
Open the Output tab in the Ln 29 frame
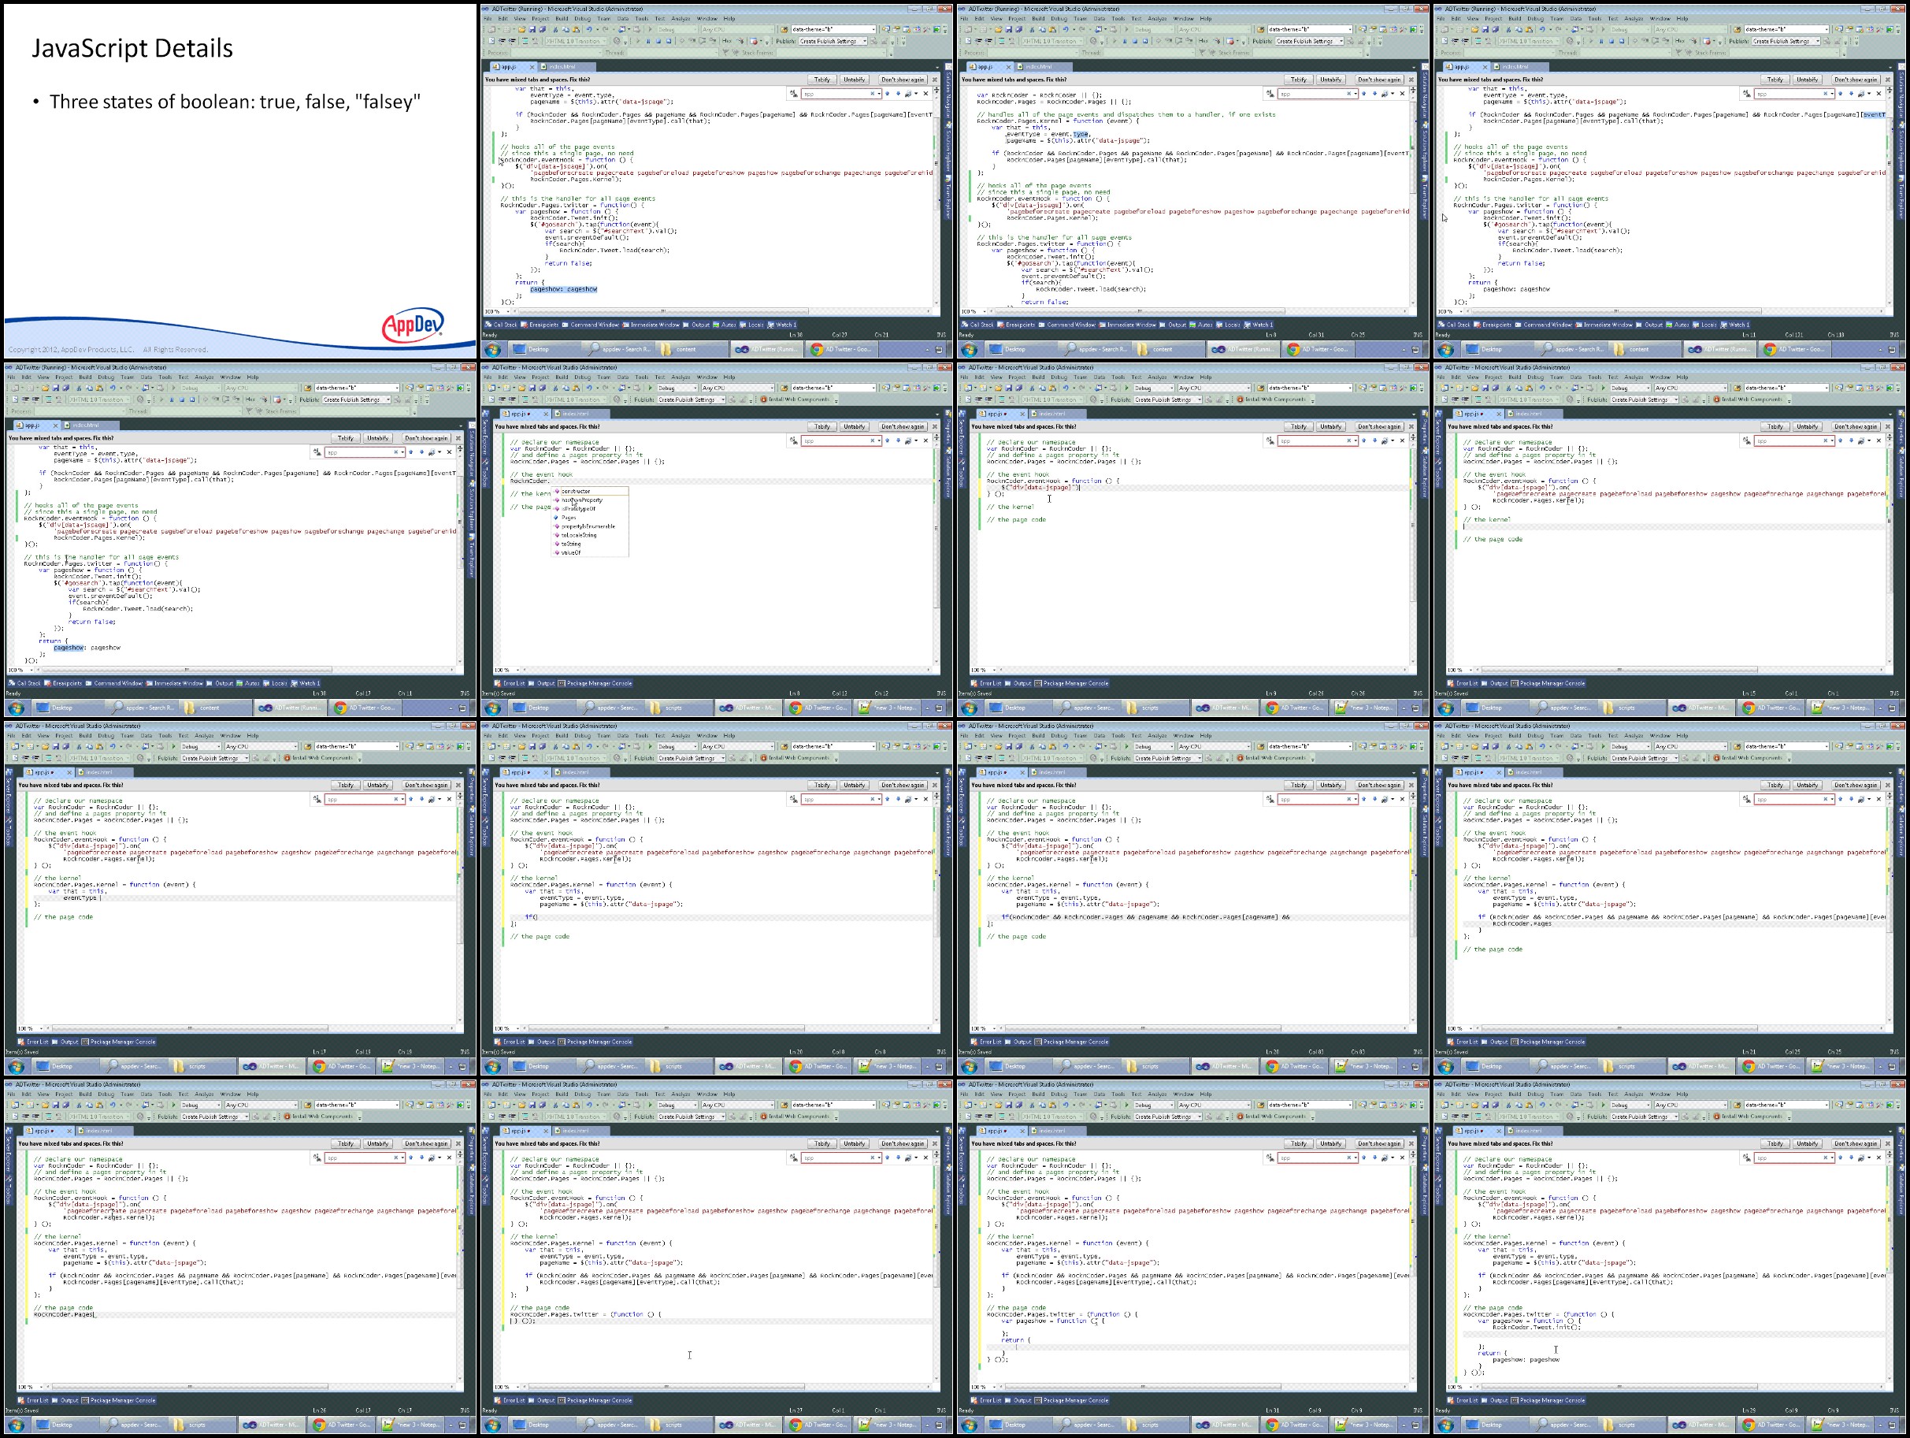click(x=1495, y=1401)
